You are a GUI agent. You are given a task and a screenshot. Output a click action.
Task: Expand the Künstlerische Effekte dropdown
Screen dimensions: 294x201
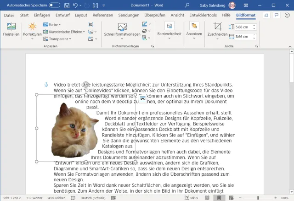(63, 32)
